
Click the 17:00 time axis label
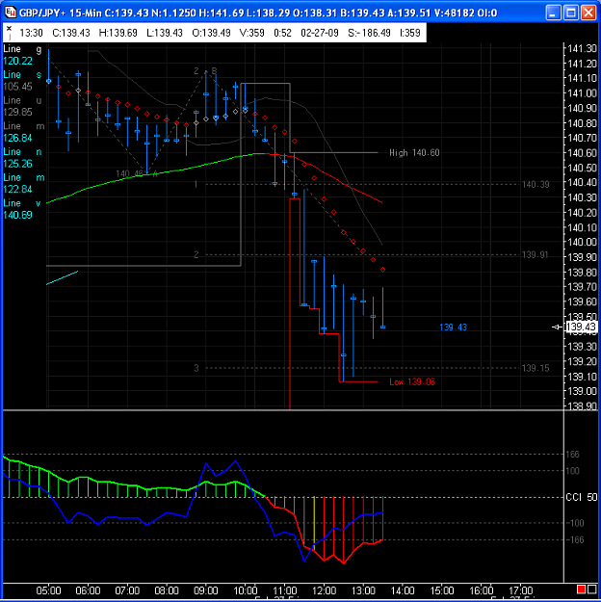pos(520,590)
